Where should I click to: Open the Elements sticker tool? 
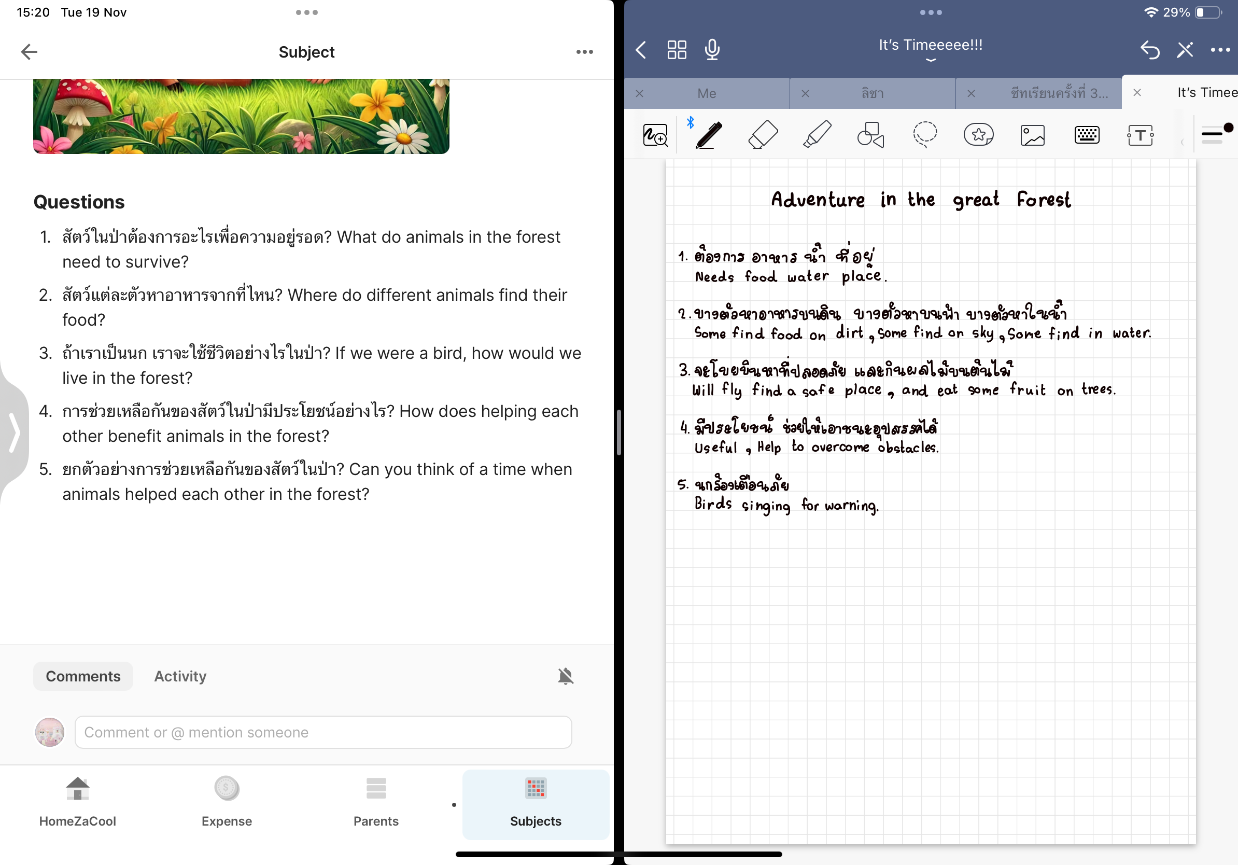click(979, 135)
